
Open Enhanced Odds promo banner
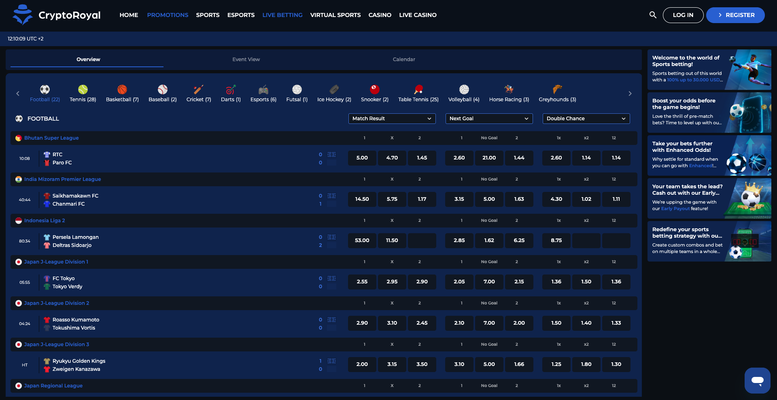point(709,155)
